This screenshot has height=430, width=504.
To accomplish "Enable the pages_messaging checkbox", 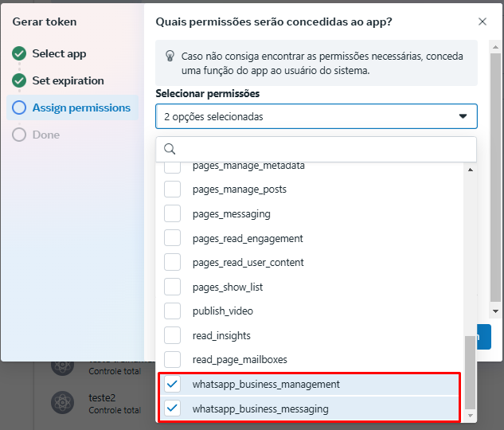I will [173, 214].
